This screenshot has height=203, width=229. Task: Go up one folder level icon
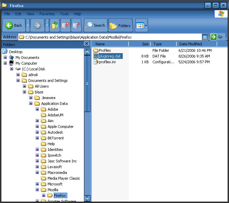55,25
